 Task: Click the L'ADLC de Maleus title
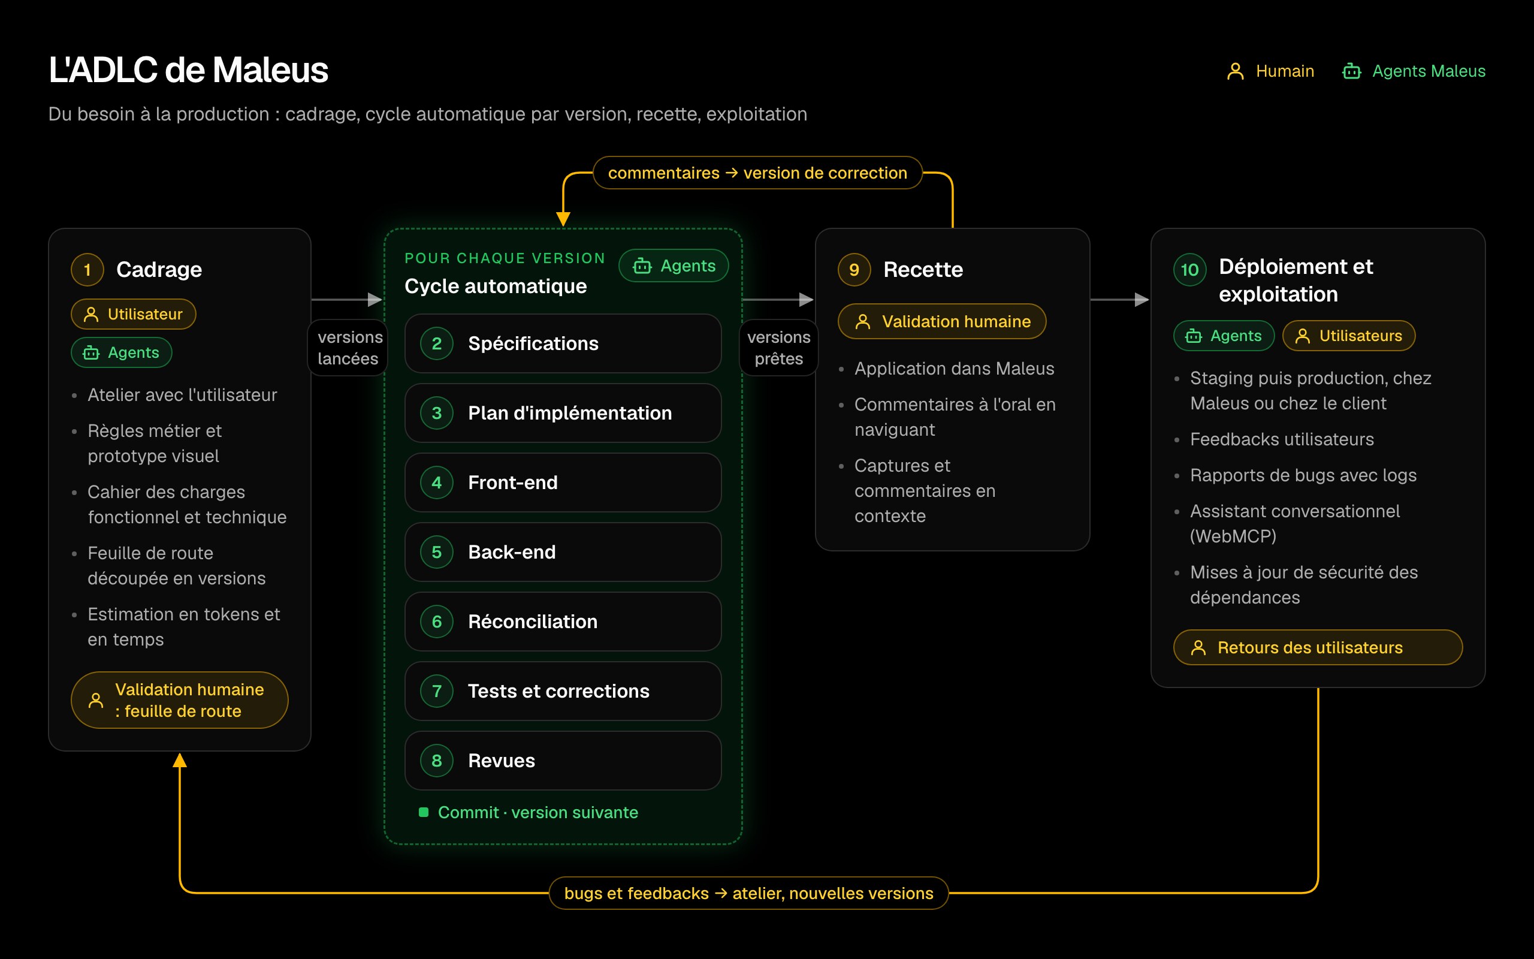[x=188, y=70]
